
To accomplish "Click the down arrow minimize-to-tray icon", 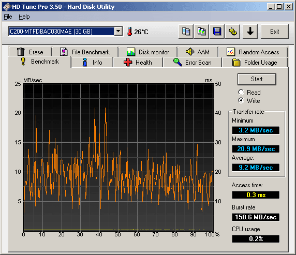I will [x=250, y=32].
